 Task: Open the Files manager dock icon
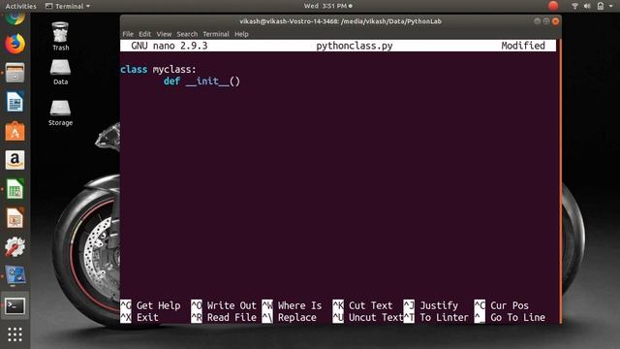coord(15,73)
